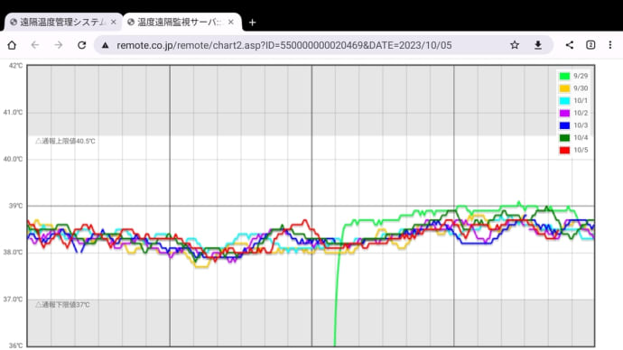Open the not-secure warning icon in address bar

click(106, 46)
